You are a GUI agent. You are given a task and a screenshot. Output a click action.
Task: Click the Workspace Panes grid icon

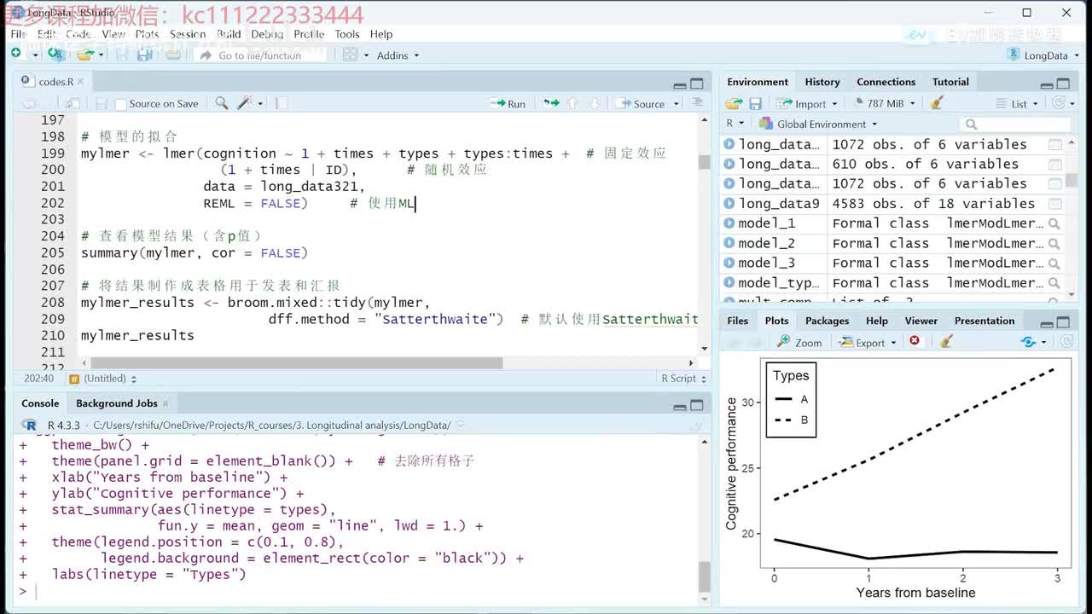coord(350,55)
